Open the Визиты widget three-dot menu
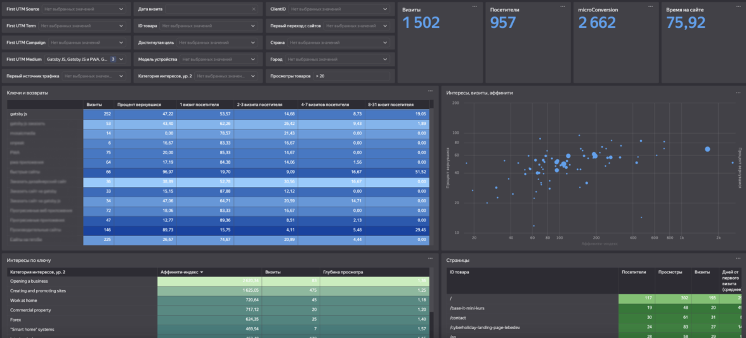746x338 pixels. 474,6
